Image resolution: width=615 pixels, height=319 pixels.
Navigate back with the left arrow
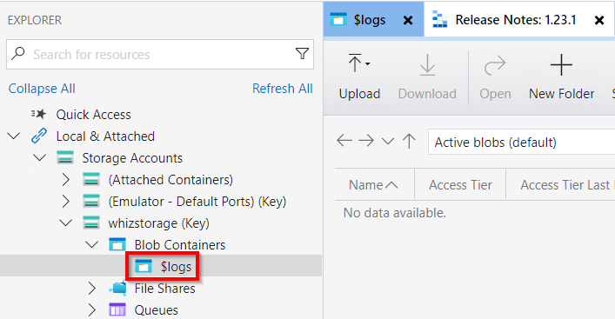344,140
